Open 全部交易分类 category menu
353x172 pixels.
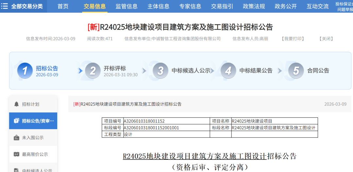[24, 6]
